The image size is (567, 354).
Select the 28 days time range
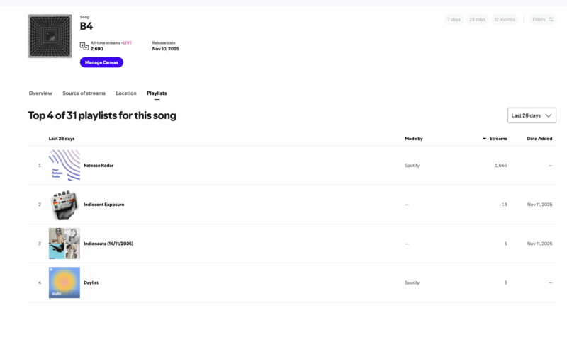(x=477, y=20)
